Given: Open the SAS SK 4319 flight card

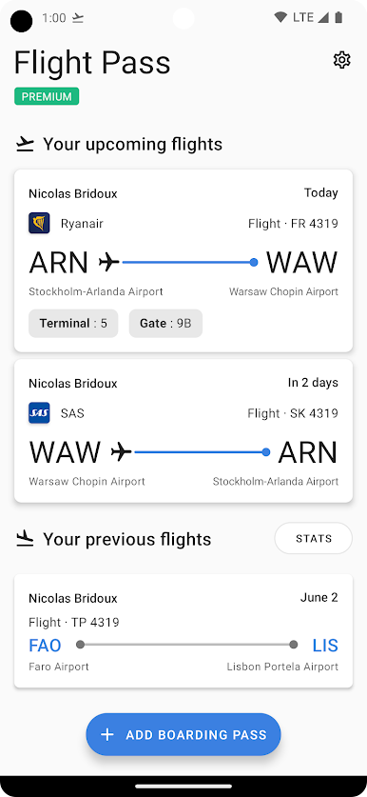Looking at the screenshot, I should tap(183, 431).
